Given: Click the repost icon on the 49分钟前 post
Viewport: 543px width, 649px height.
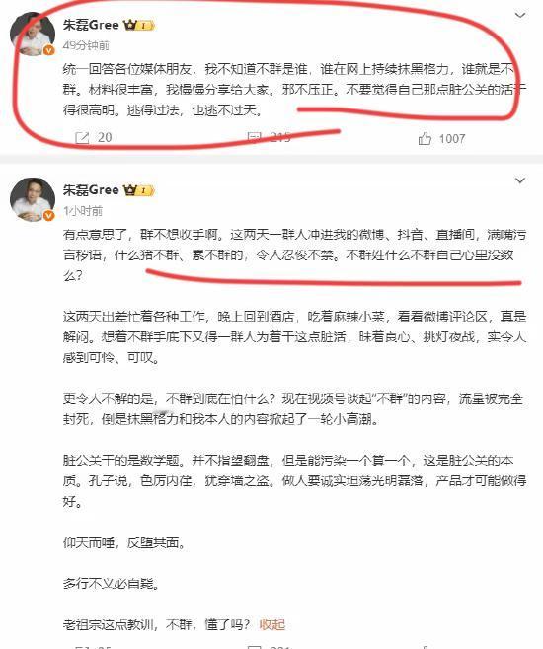Looking at the screenshot, I should pyautogui.click(x=82, y=138).
